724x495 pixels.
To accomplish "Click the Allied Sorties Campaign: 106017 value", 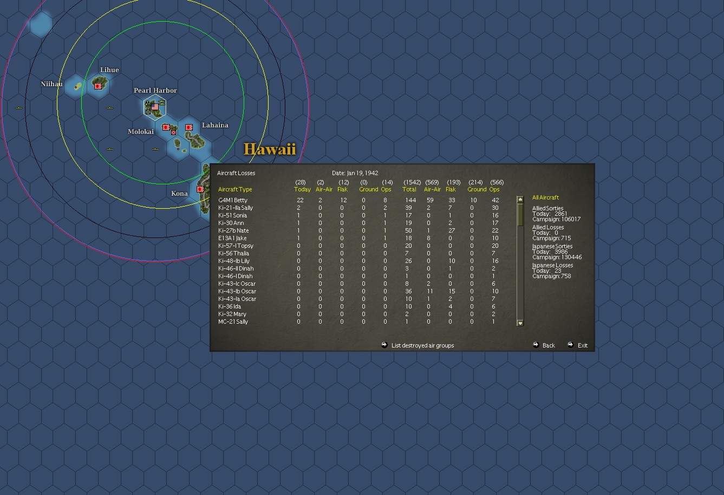I will tap(556, 219).
